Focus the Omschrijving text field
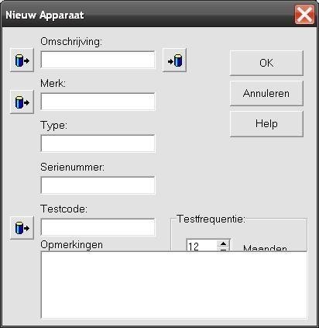Screen dimensions: 319x328 click(x=98, y=60)
